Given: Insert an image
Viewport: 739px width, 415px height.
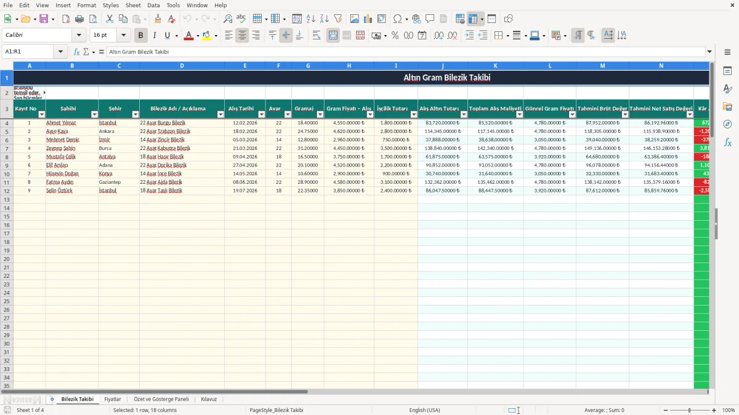Looking at the screenshot, I should 355,19.
